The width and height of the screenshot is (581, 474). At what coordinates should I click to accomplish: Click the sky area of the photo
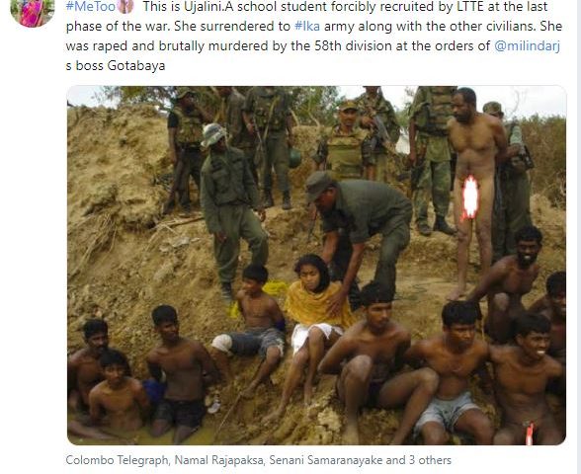pos(538,100)
